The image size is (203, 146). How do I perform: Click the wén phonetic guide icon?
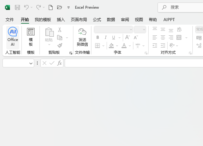tap(138, 46)
